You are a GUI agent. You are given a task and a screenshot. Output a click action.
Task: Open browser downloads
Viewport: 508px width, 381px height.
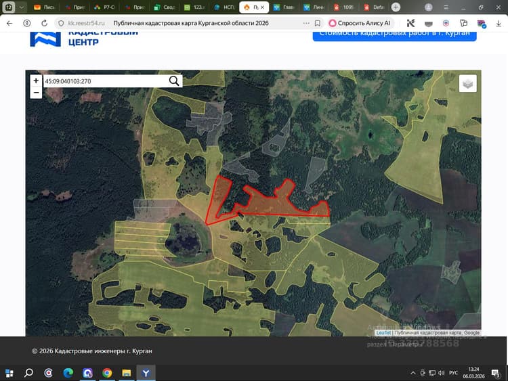pos(499,23)
